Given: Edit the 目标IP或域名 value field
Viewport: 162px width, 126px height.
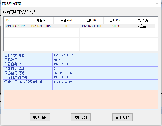Looking at the screenshot, I should point(106,55).
